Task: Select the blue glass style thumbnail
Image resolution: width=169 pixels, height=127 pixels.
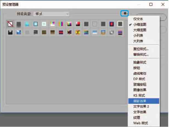Action: pyautogui.click(x=19, y=32)
